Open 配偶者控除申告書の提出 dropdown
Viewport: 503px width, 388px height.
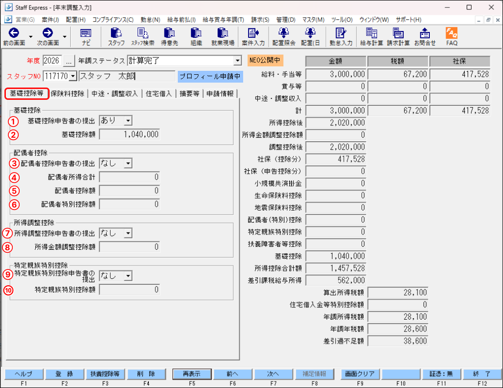[x=128, y=163]
